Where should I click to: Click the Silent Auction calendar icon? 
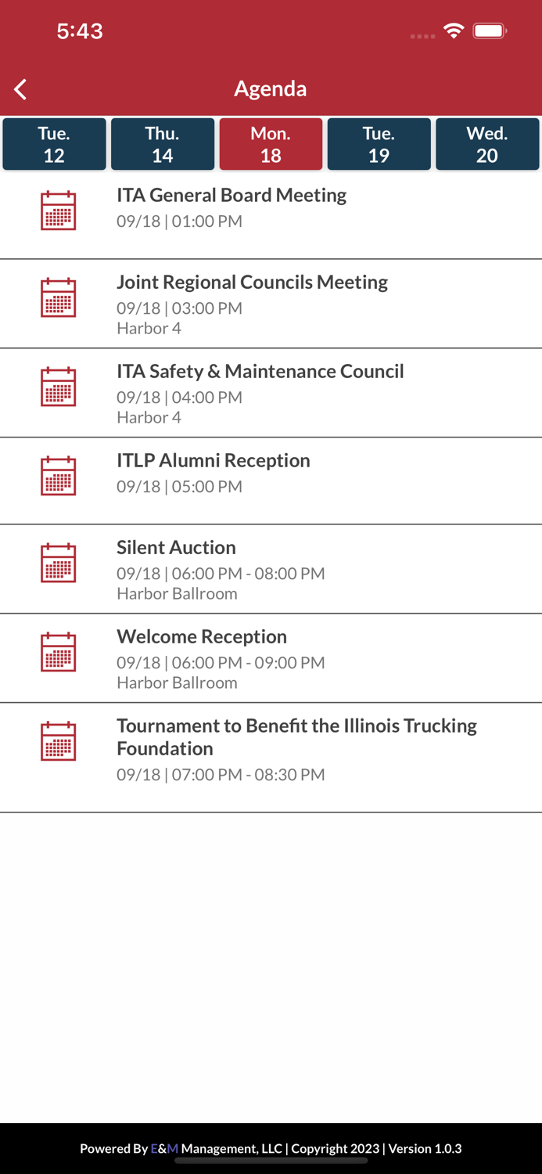(57, 563)
